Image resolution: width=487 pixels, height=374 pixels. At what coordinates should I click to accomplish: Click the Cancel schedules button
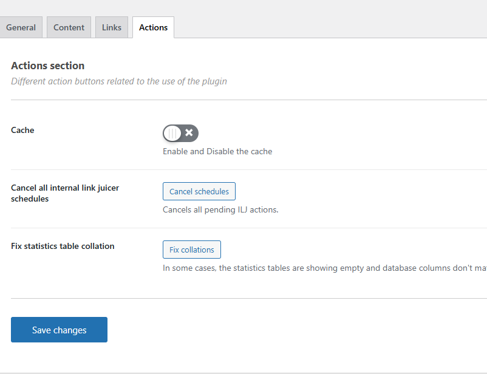click(x=199, y=191)
